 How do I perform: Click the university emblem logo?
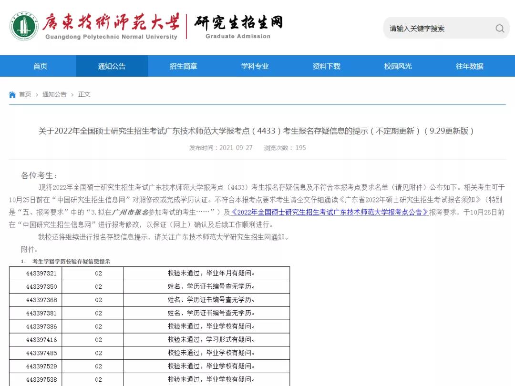click(x=24, y=26)
